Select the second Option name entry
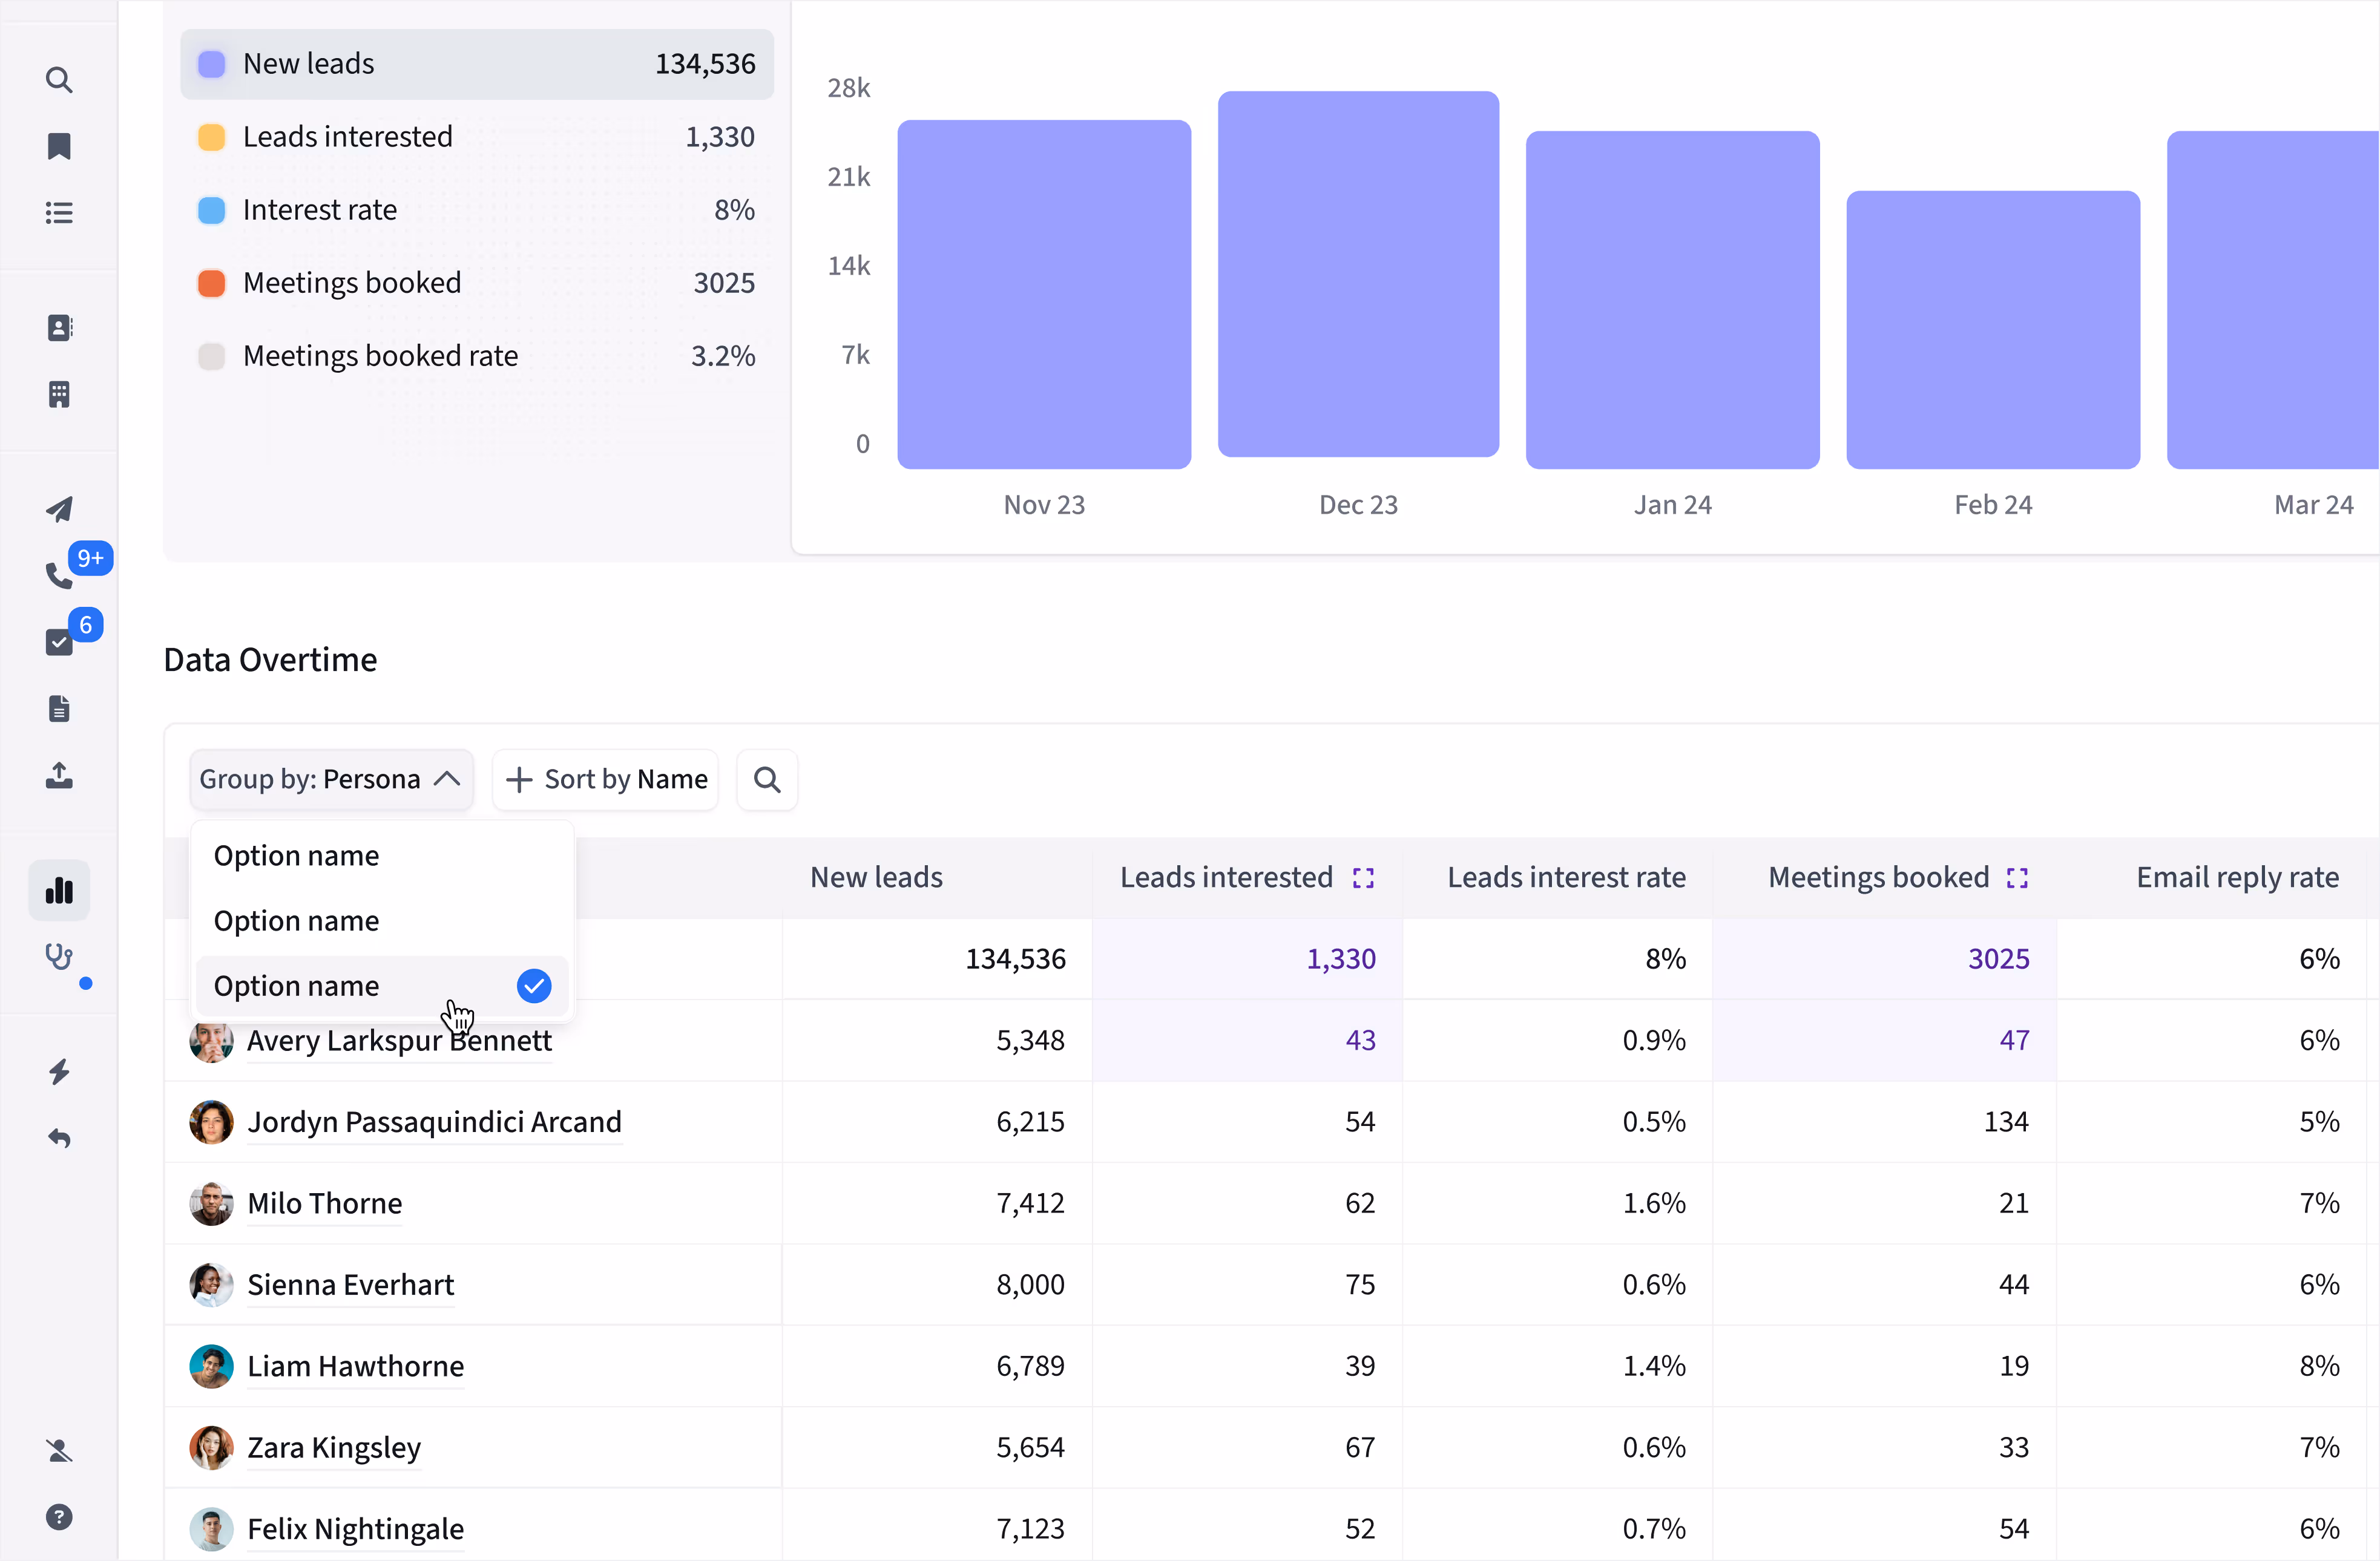2380x1561 pixels. pyautogui.click(x=382, y=920)
